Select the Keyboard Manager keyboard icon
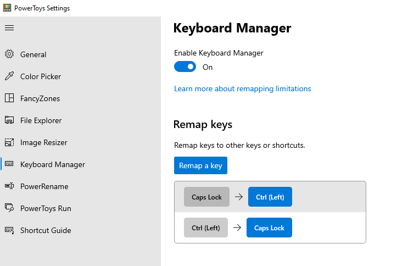The height and width of the screenshot is (266, 408). pos(9,164)
